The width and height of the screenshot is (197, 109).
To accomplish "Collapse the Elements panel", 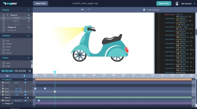I will point(28,10).
